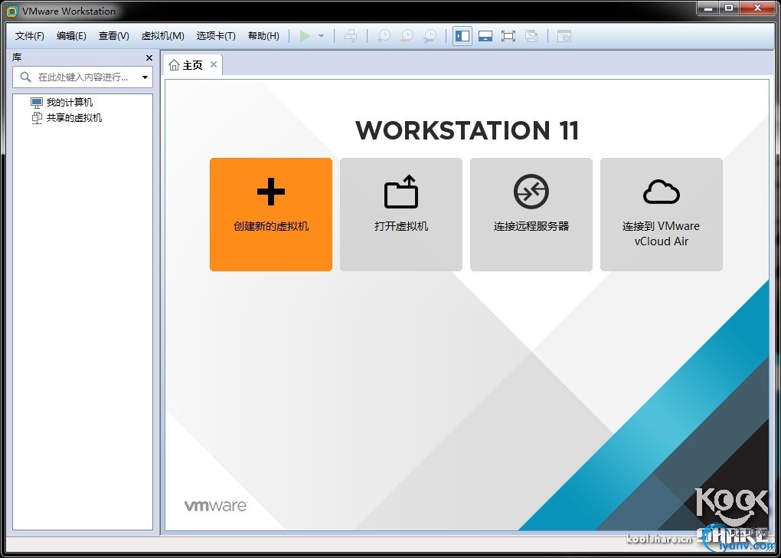Image resolution: width=781 pixels, height=558 pixels.
Task: Open the snapshot manager wrench icon
Action: [x=430, y=36]
